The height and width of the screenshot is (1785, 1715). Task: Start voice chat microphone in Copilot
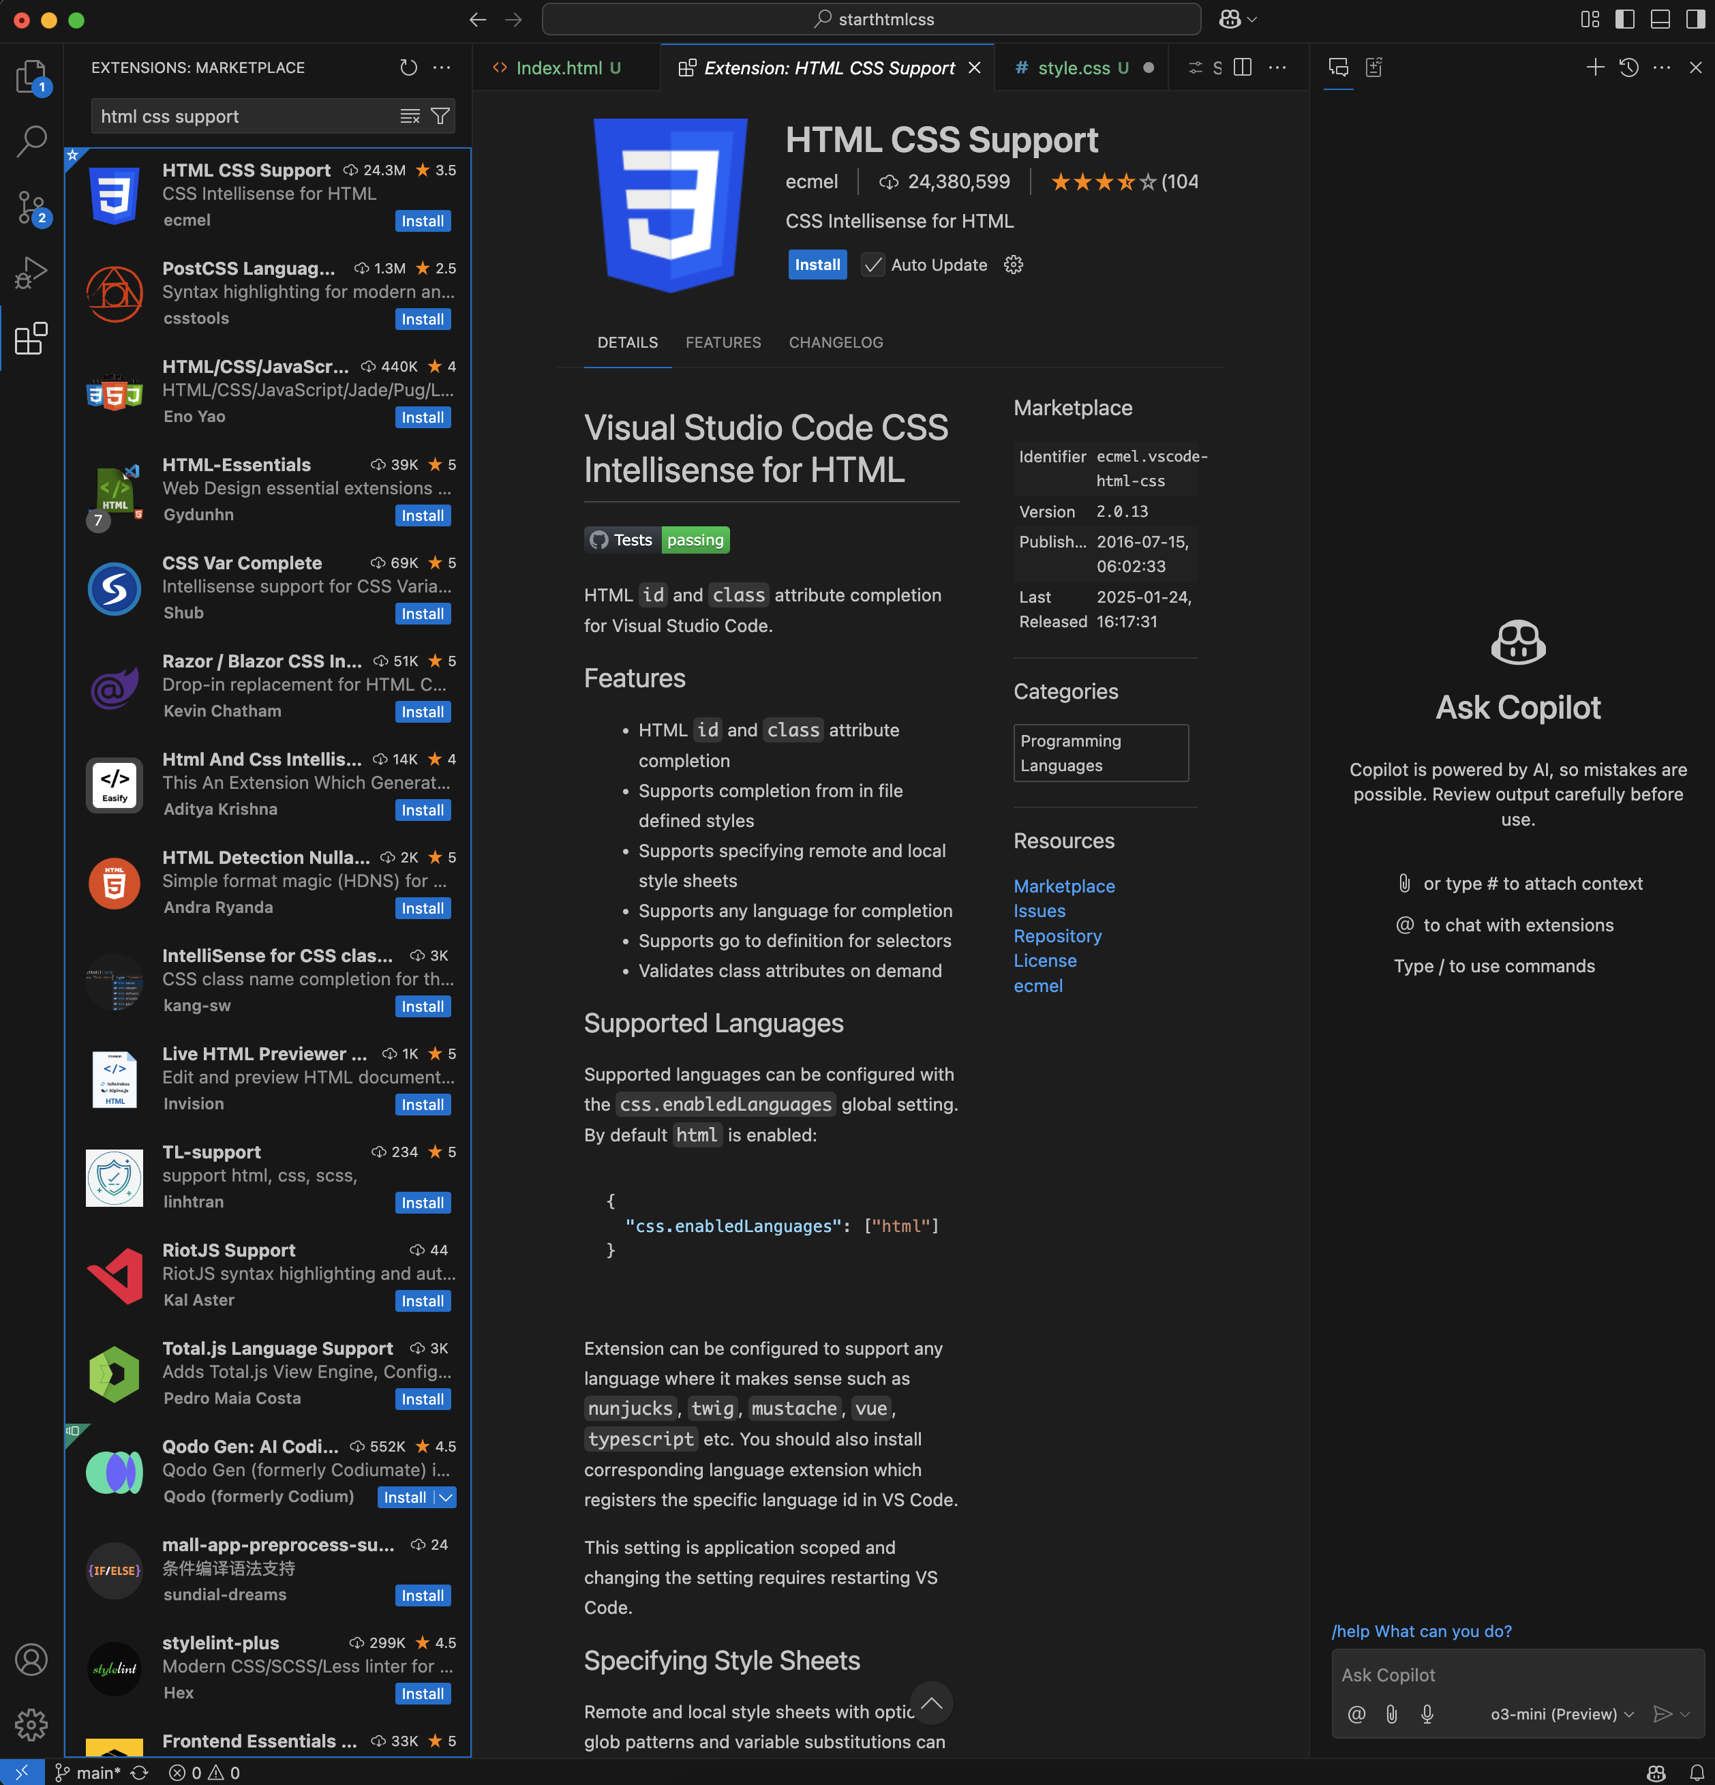point(1427,1714)
